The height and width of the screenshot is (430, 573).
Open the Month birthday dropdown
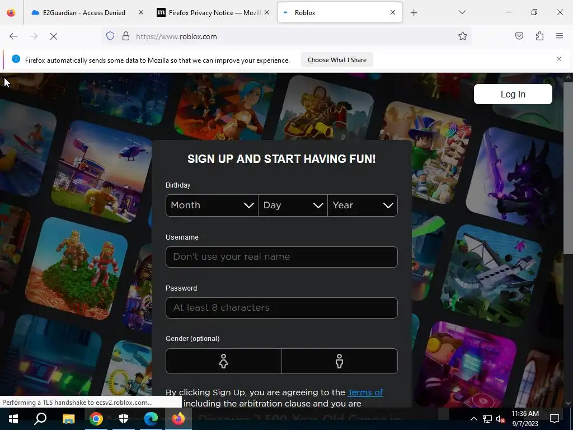coord(212,205)
